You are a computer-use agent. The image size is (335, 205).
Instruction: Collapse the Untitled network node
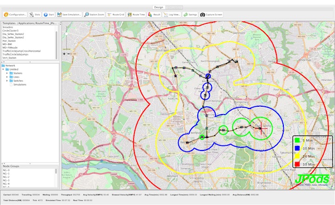click(3, 69)
